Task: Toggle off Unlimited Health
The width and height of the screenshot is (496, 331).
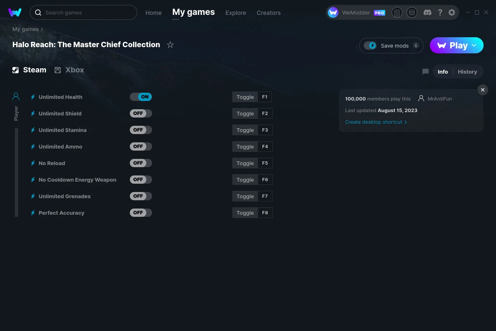Action: (x=141, y=96)
